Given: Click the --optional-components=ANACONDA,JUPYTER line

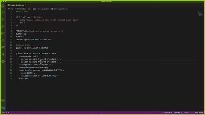Looking at the screenshot, I should point(42,70).
